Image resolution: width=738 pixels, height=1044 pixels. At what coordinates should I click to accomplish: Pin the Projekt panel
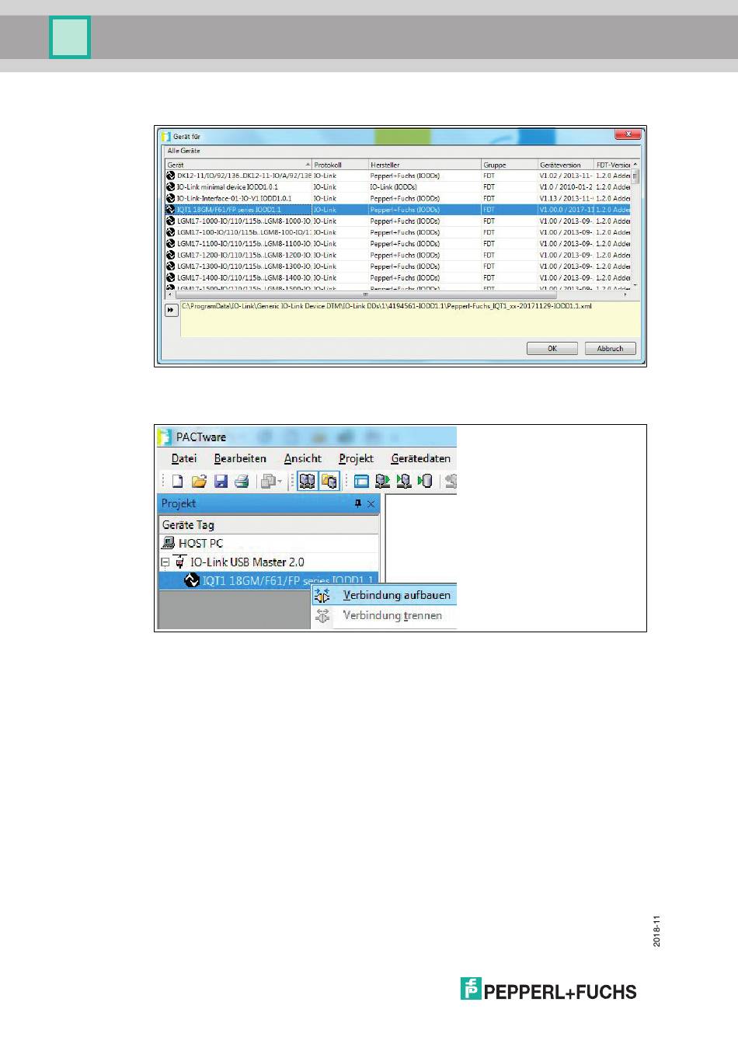358,503
